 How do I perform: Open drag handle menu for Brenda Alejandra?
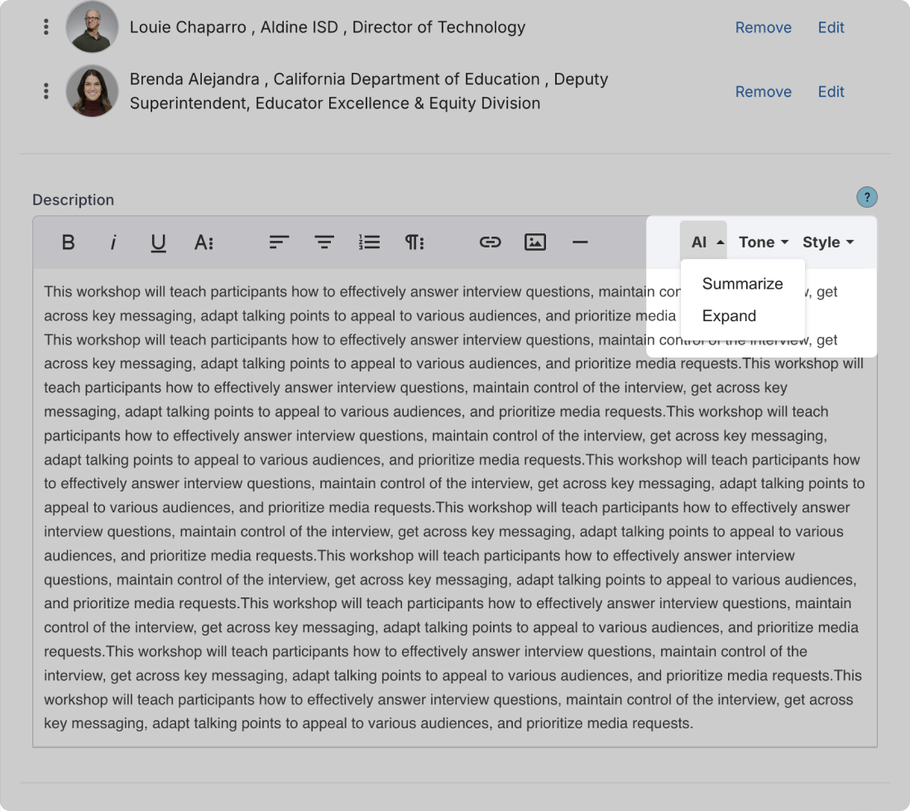(x=45, y=91)
